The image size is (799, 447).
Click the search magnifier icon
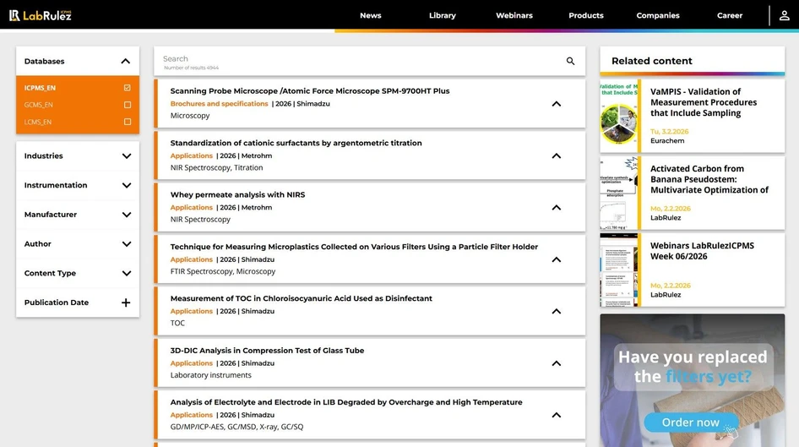coord(570,61)
